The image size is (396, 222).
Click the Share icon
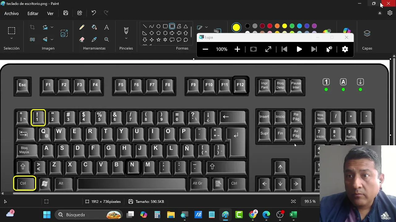[80, 13]
